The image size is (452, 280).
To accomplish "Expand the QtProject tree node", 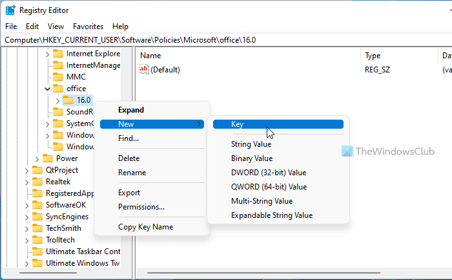I will coord(27,171).
